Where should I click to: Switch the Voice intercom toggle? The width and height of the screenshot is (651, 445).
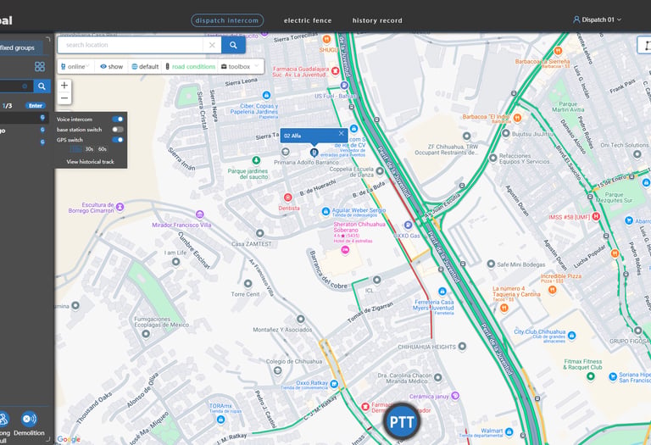click(118, 120)
